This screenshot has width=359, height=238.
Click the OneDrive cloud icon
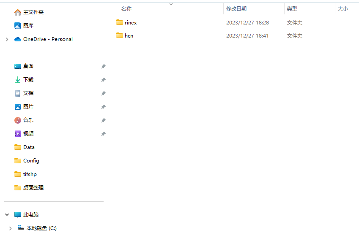(x=18, y=39)
